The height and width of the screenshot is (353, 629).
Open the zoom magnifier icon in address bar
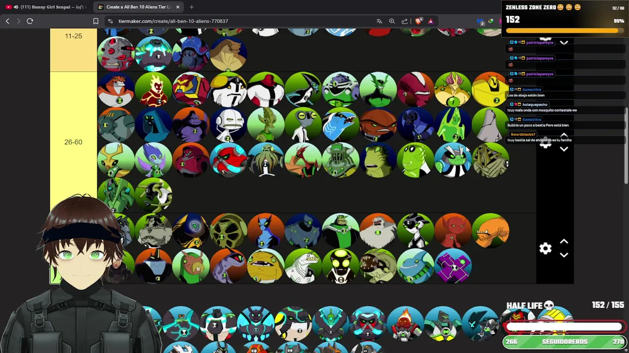pos(392,21)
